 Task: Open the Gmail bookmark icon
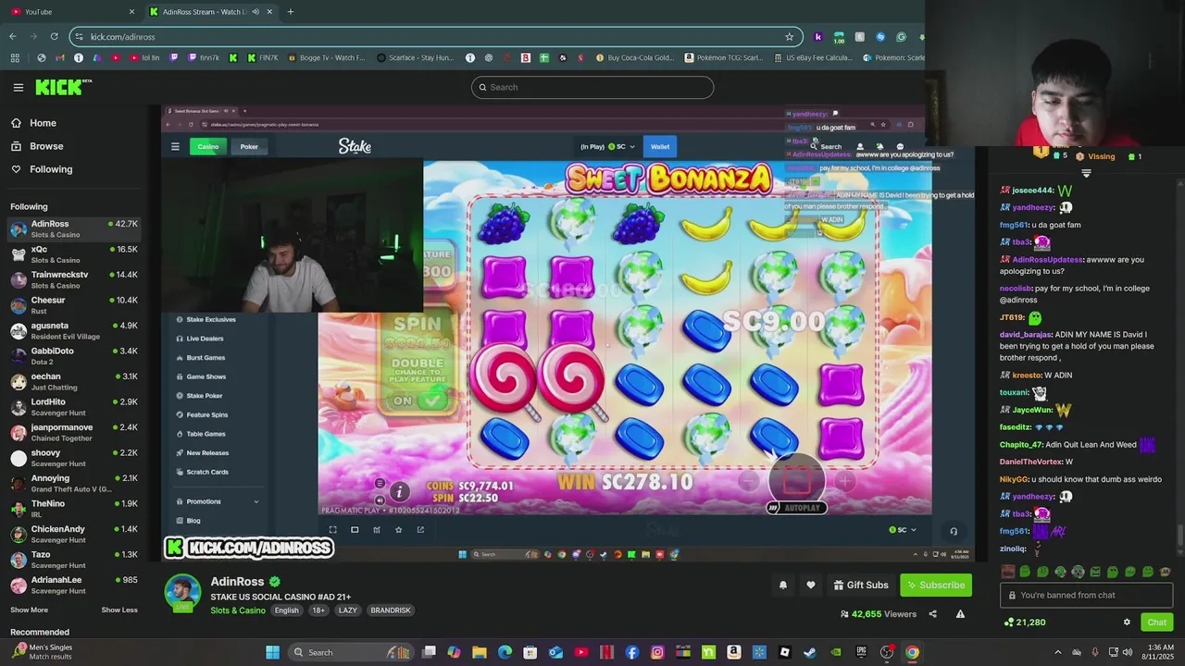60,57
